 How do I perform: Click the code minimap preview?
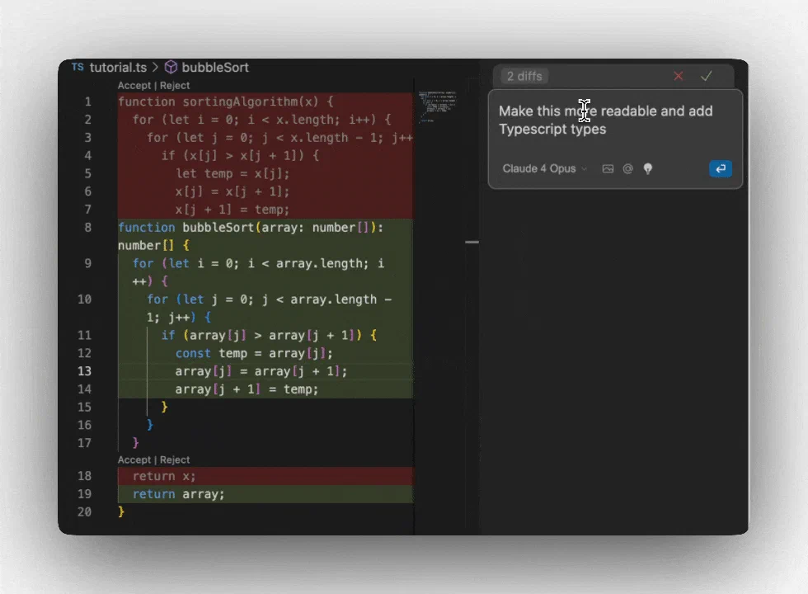point(437,106)
